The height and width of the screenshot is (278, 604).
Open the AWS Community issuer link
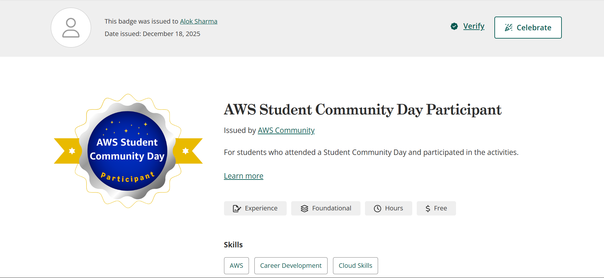[286, 130]
